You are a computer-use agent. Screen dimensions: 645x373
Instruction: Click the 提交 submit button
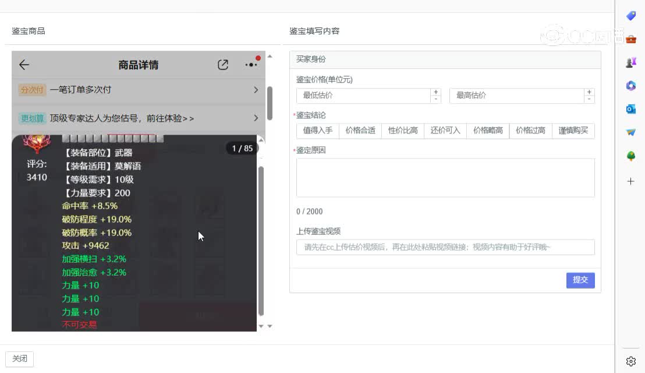click(x=580, y=280)
